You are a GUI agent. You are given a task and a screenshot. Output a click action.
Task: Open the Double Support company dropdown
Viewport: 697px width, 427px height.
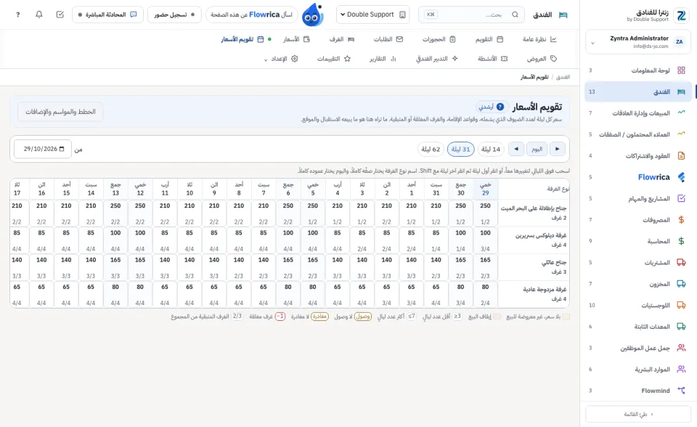tap(372, 15)
